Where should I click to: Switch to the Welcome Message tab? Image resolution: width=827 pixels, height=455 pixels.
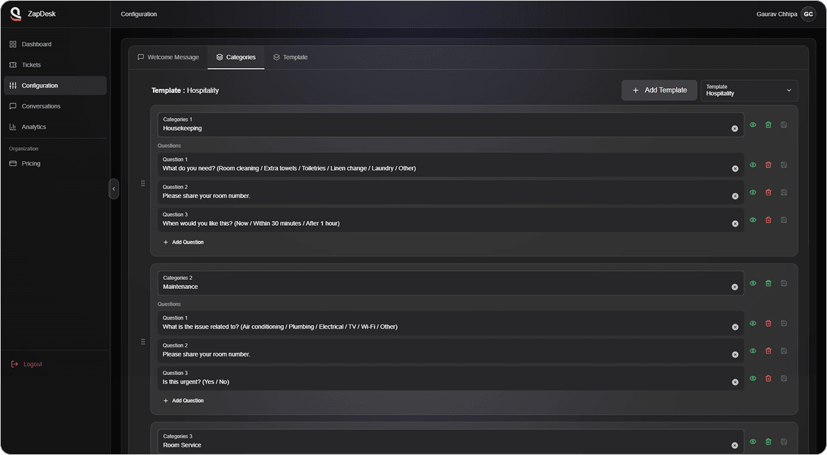click(x=168, y=58)
